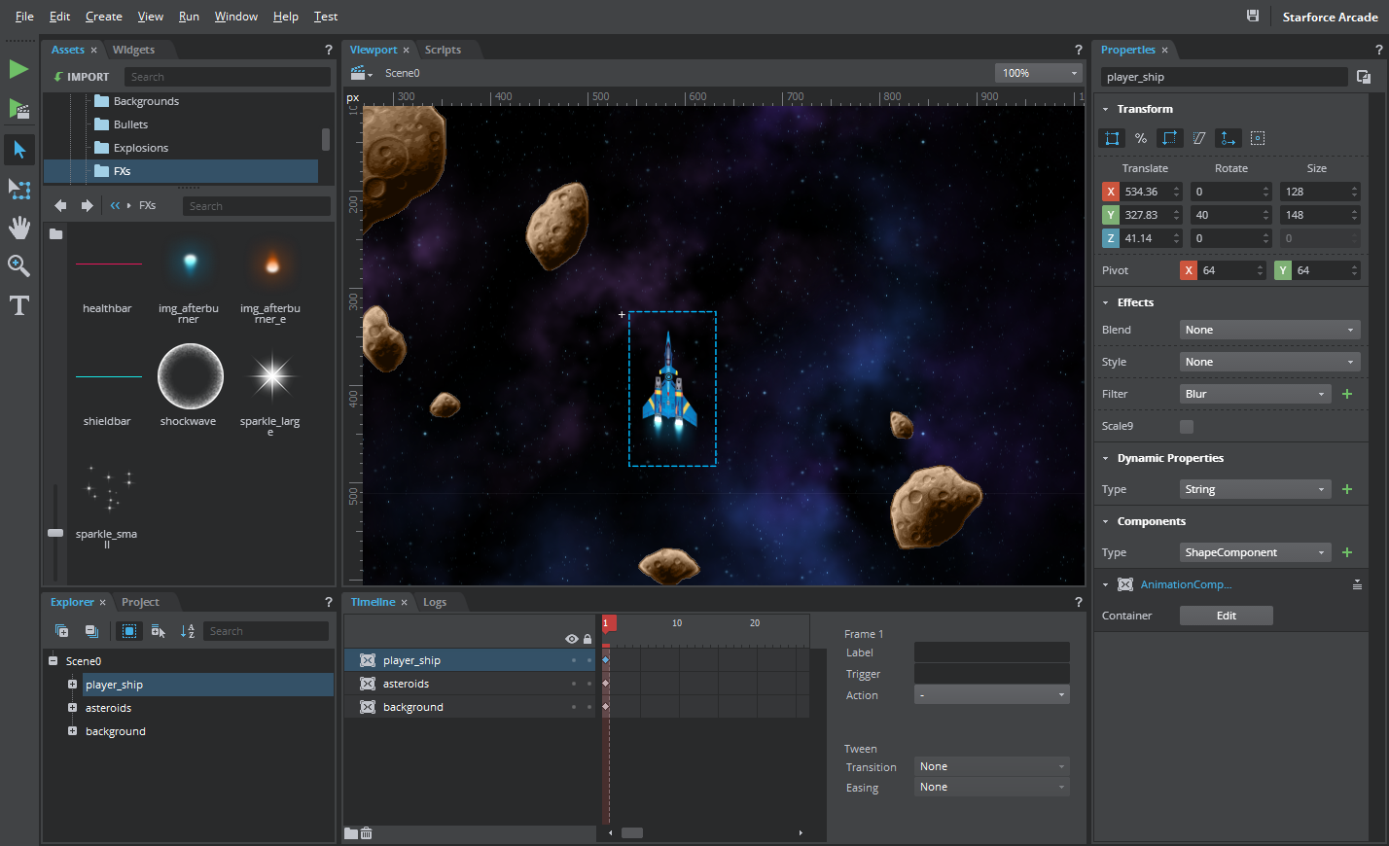Click the bounding box transform icon
Viewport: 1389px width, 846px height.
pyautogui.click(x=1112, y=138)
